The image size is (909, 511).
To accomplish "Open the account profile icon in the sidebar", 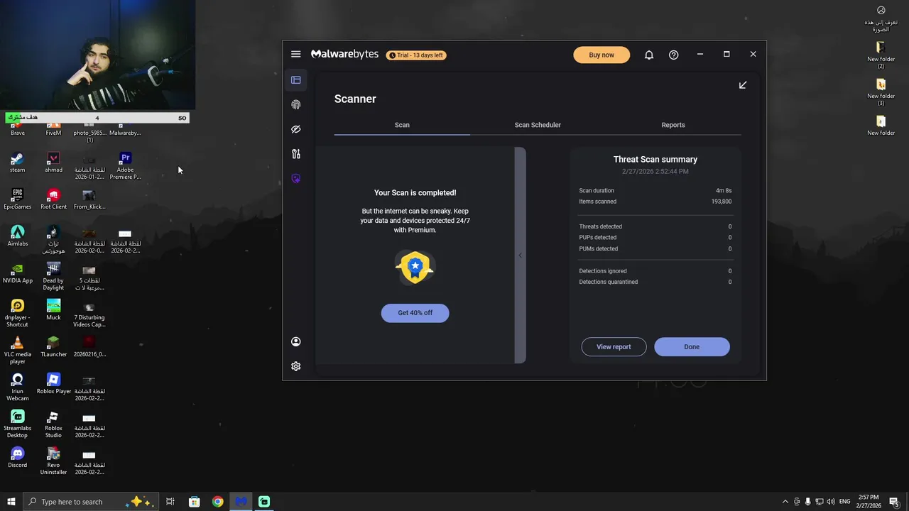I will pyautogui.click(x=296, y=341).
